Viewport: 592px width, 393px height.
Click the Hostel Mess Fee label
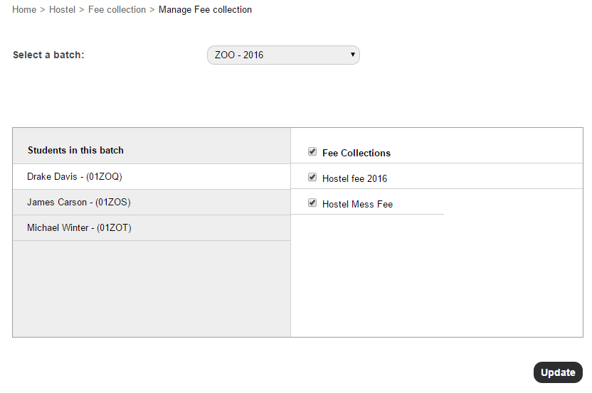pyautogui.click(x=357, y=205)
